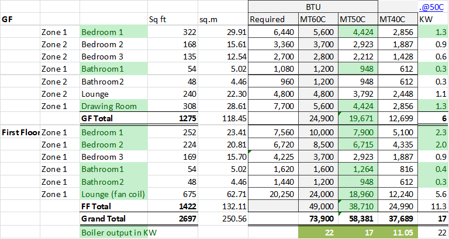
Task: Click the 20,250 Required BTU cell
Action: click(272, 194)
